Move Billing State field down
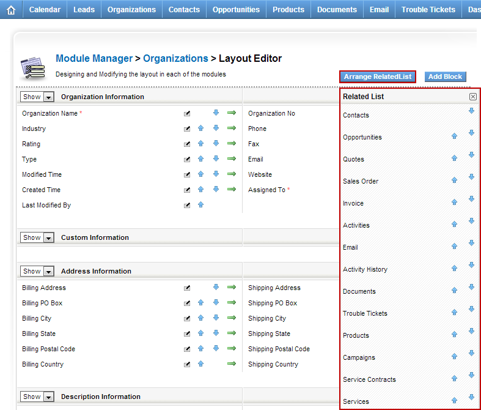 [216, 333]
